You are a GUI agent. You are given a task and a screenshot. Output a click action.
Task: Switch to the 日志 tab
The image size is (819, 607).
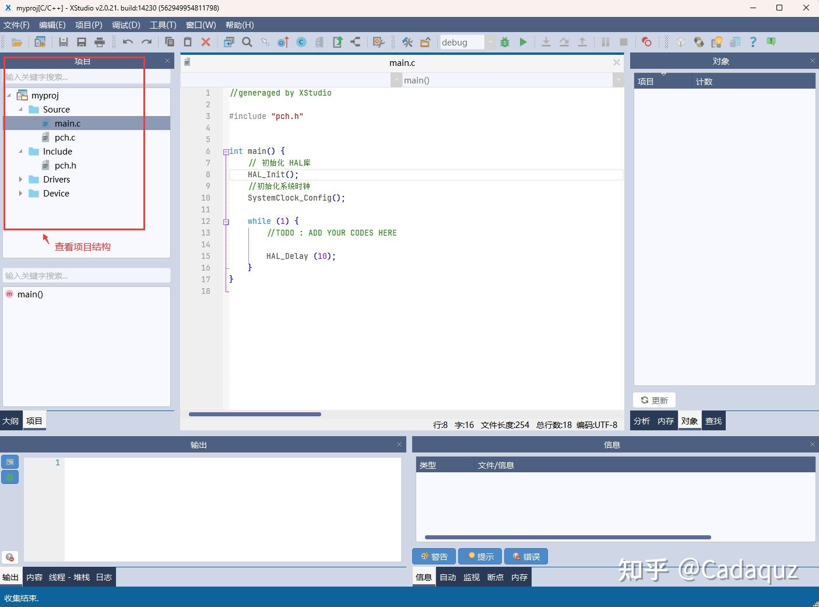click(104, 577)
